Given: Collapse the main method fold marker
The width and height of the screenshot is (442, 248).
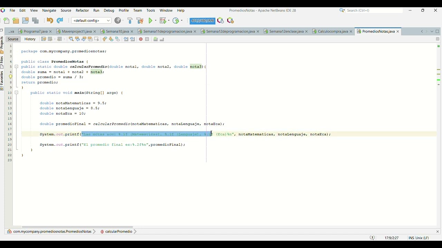Looking at the screenshot, I should [x=16, y=93].
